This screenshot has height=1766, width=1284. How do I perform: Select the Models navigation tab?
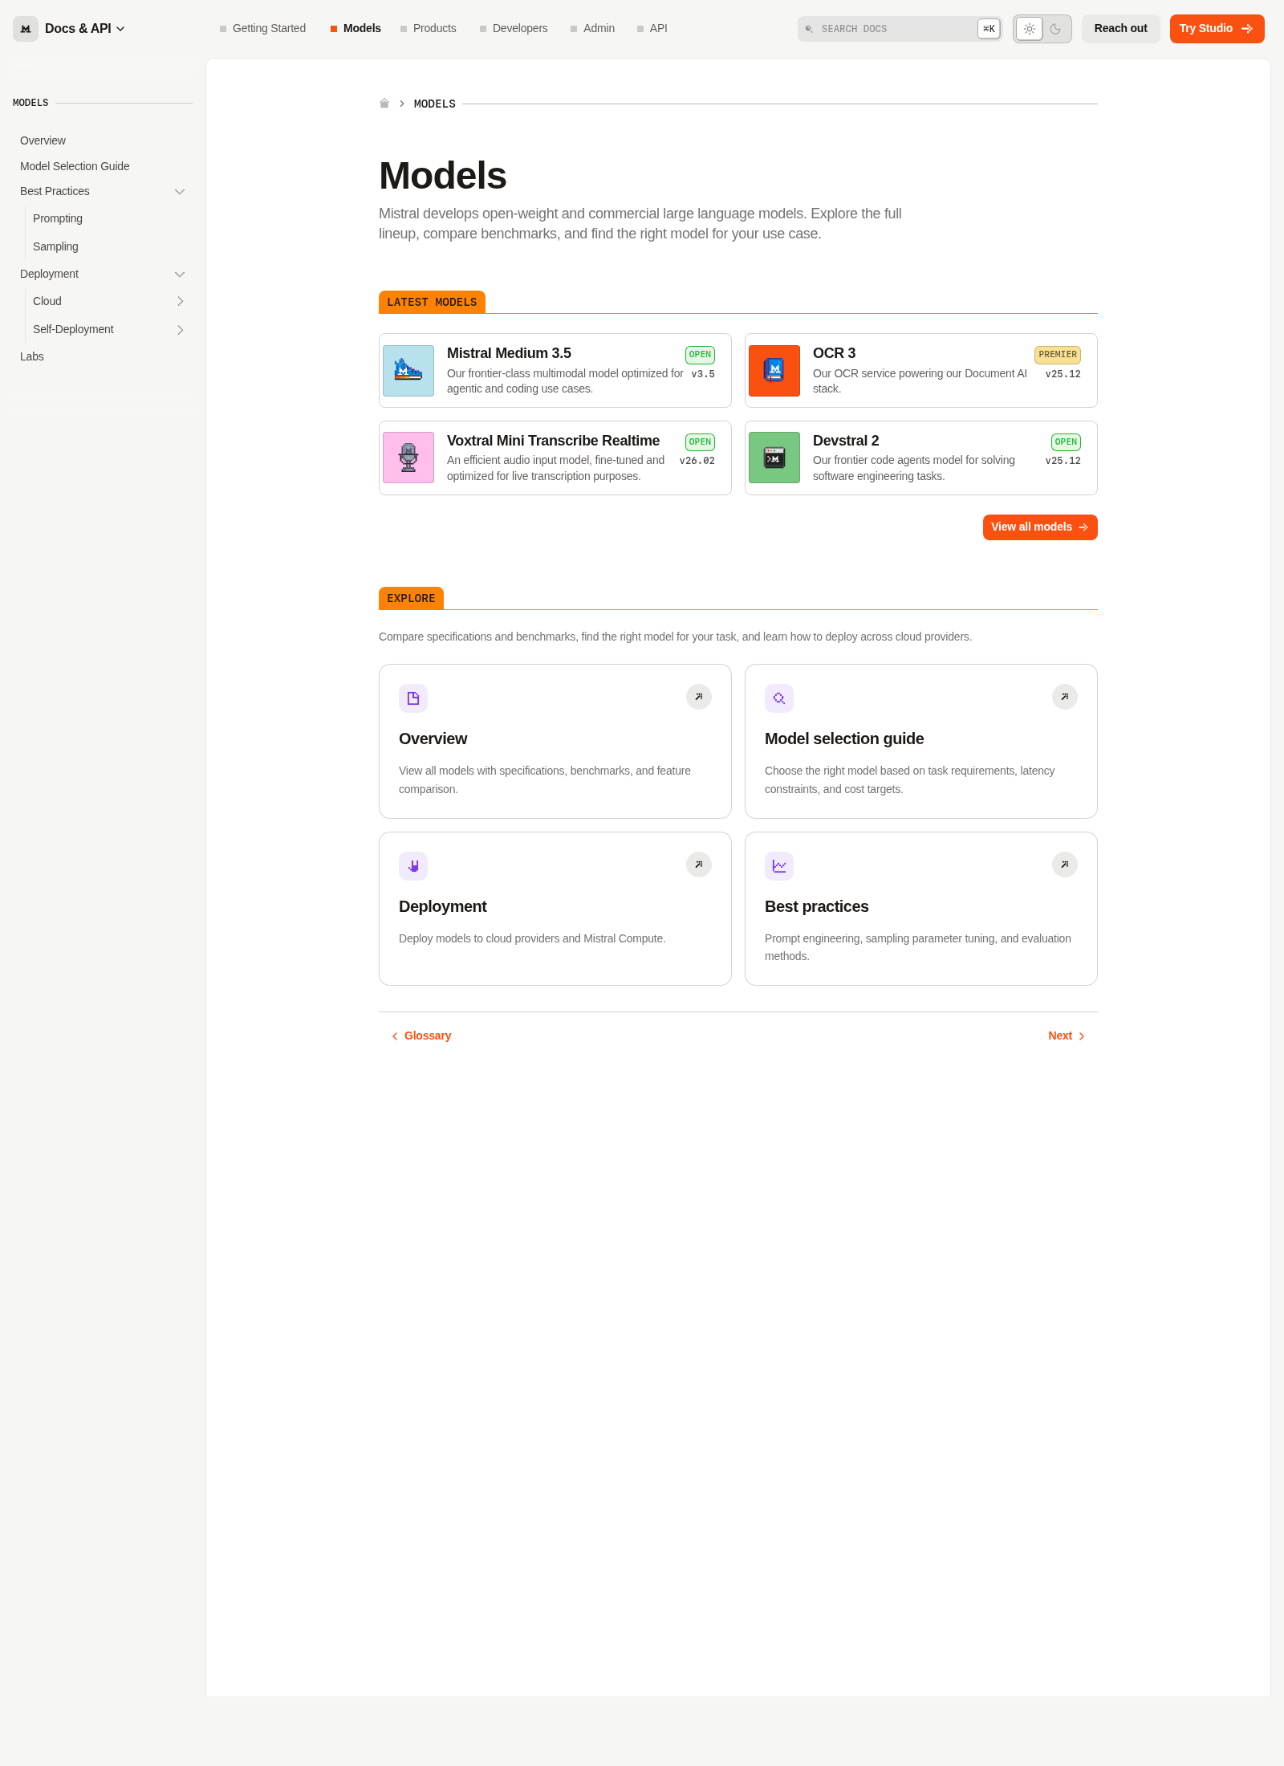tap(356, 28)
